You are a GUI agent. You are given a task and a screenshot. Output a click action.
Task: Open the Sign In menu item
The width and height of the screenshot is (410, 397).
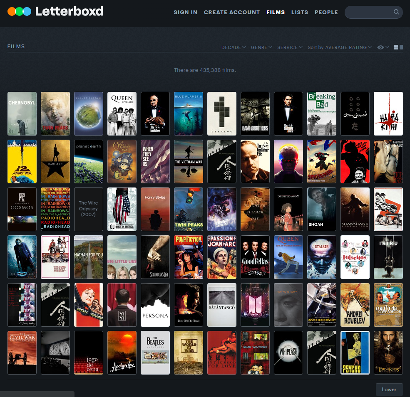185,12
